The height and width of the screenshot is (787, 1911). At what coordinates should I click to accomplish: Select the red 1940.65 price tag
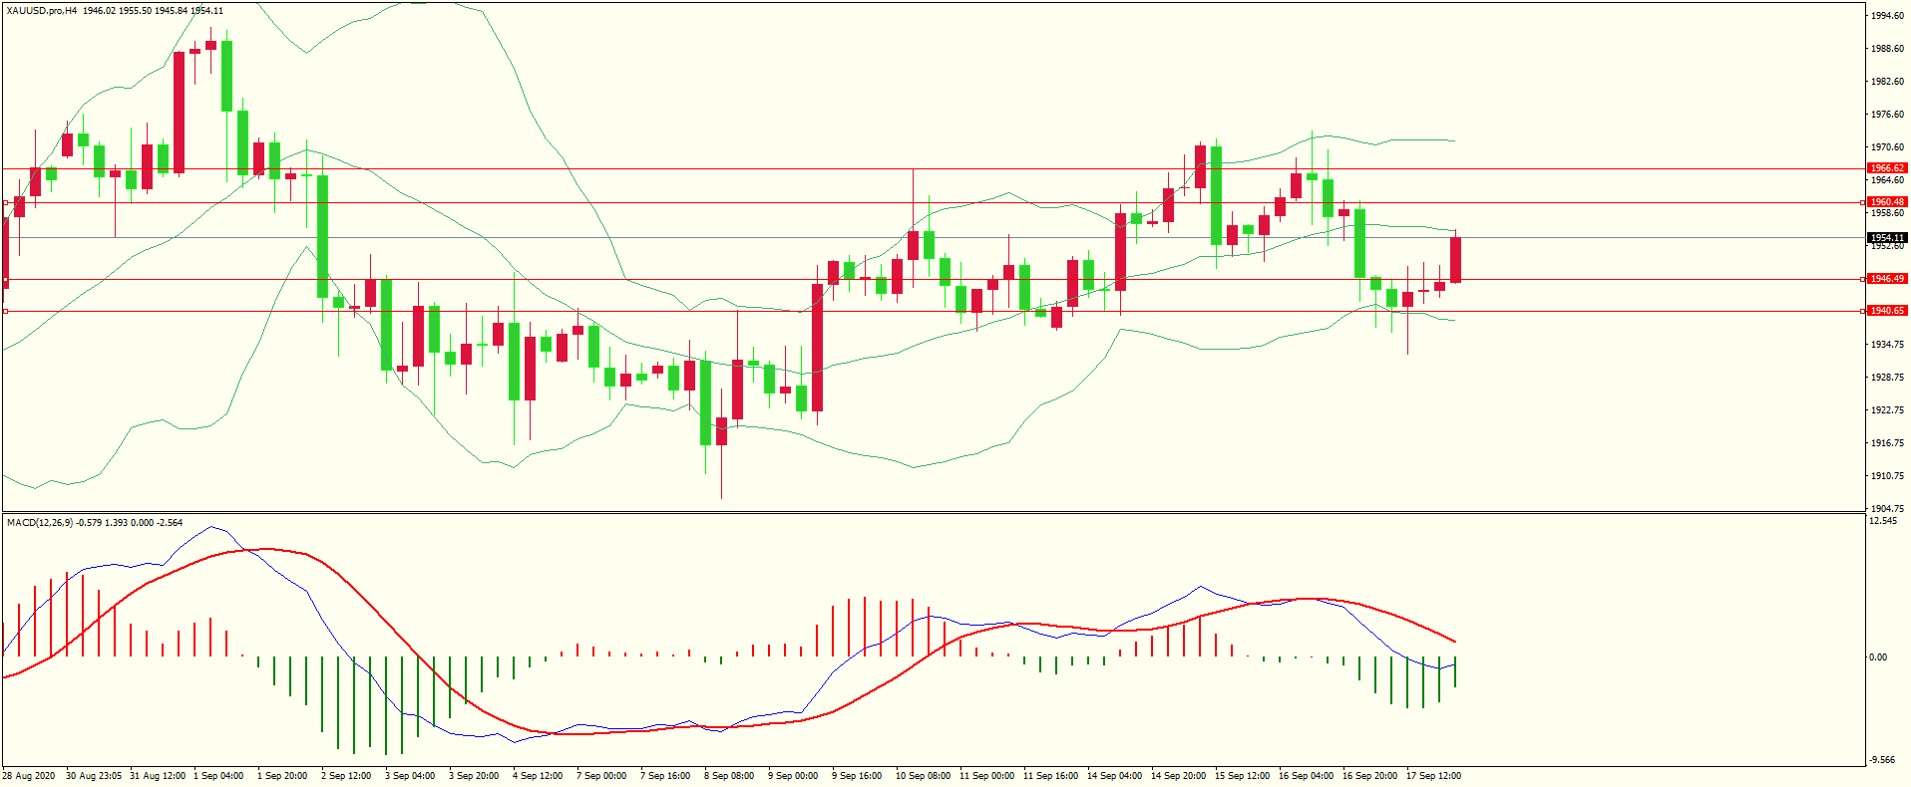coord(1887,311)
